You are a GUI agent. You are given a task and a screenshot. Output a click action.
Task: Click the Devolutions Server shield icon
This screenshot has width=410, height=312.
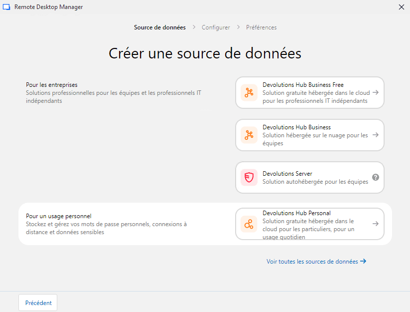249,177
